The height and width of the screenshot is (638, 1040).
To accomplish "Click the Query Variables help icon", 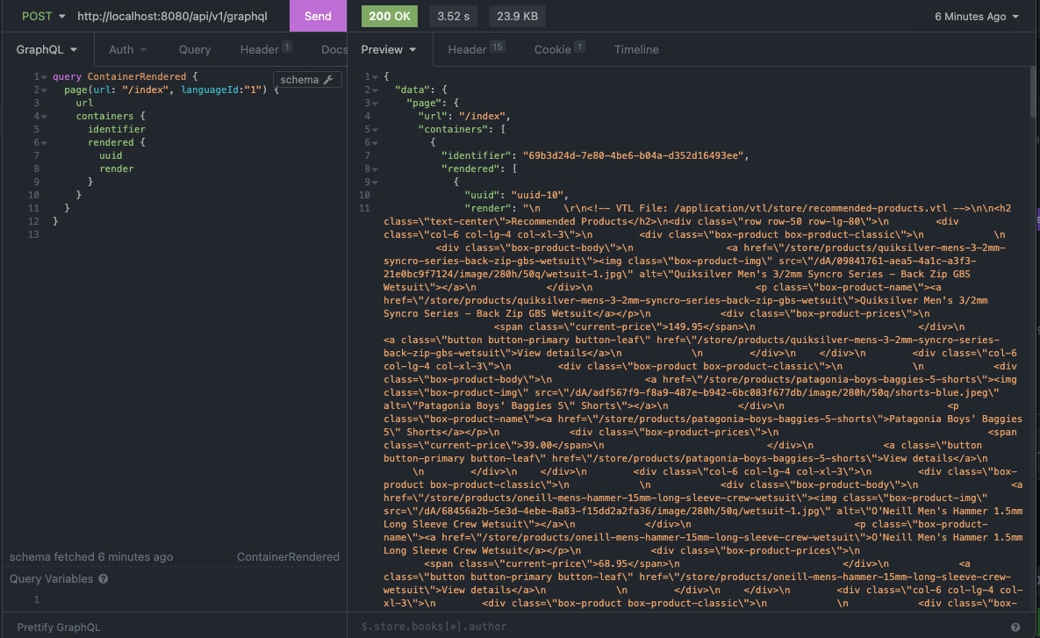I will point(104,578).
